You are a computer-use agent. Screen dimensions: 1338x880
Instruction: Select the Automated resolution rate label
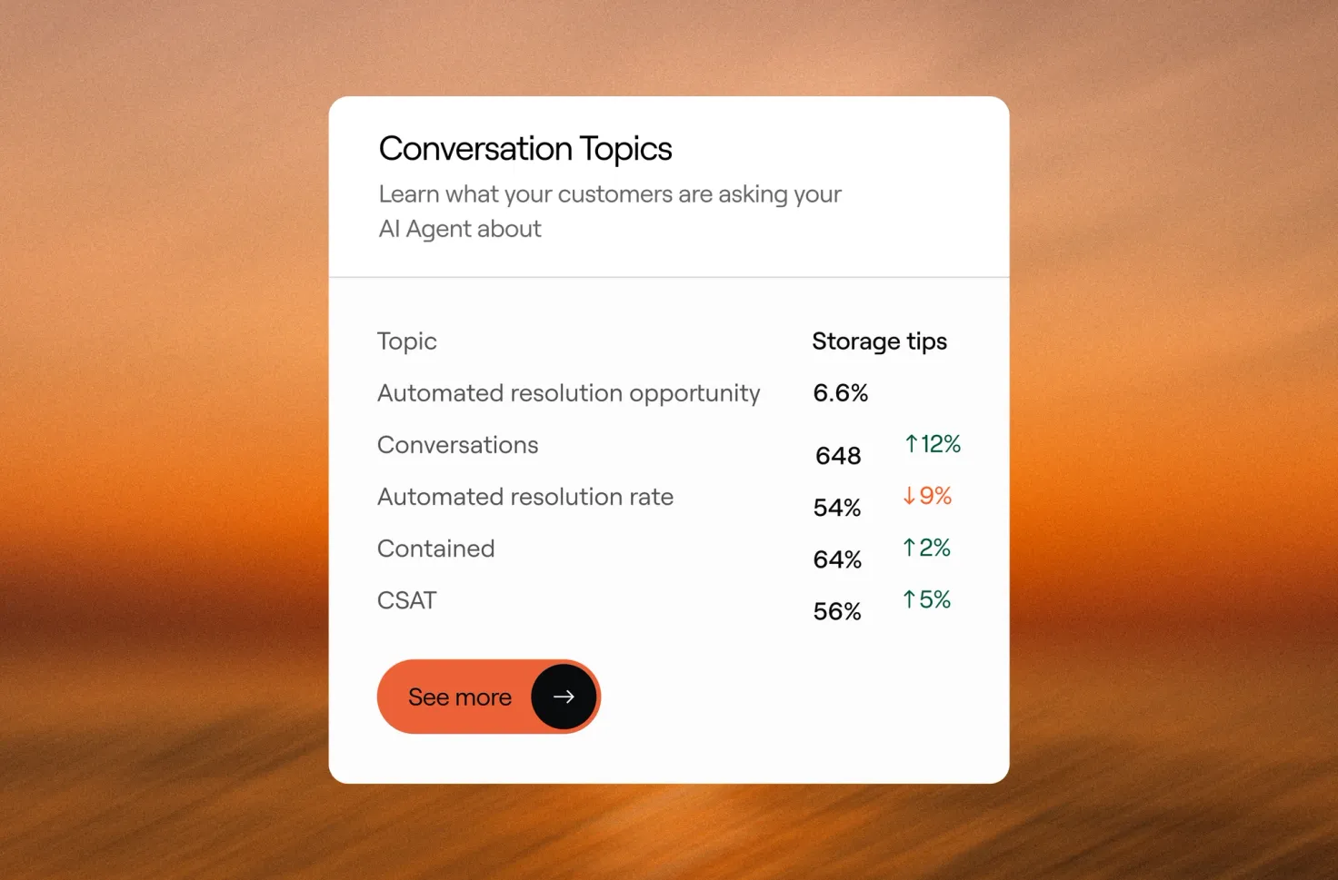coord(525,497)
